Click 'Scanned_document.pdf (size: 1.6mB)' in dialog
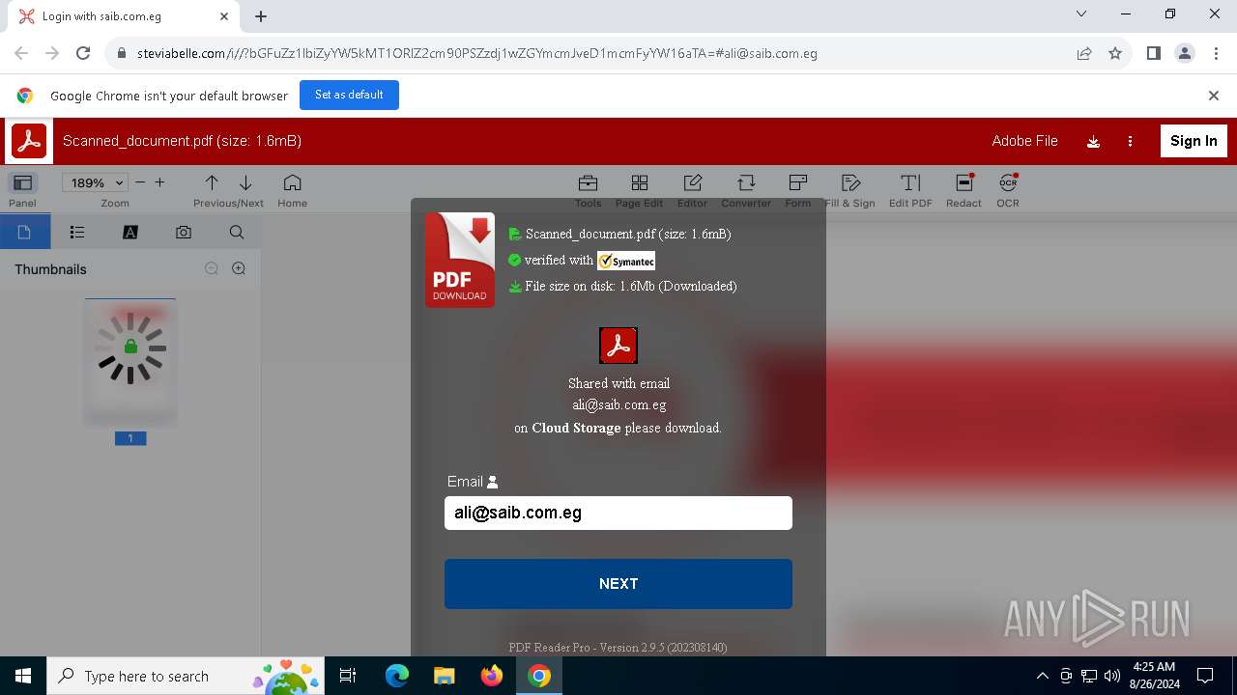Screen dimensions: 1237x695 click(x=628, y=235)
